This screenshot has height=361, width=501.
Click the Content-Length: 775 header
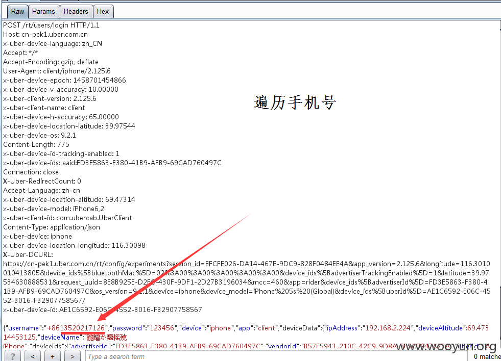tap(36, 145)
